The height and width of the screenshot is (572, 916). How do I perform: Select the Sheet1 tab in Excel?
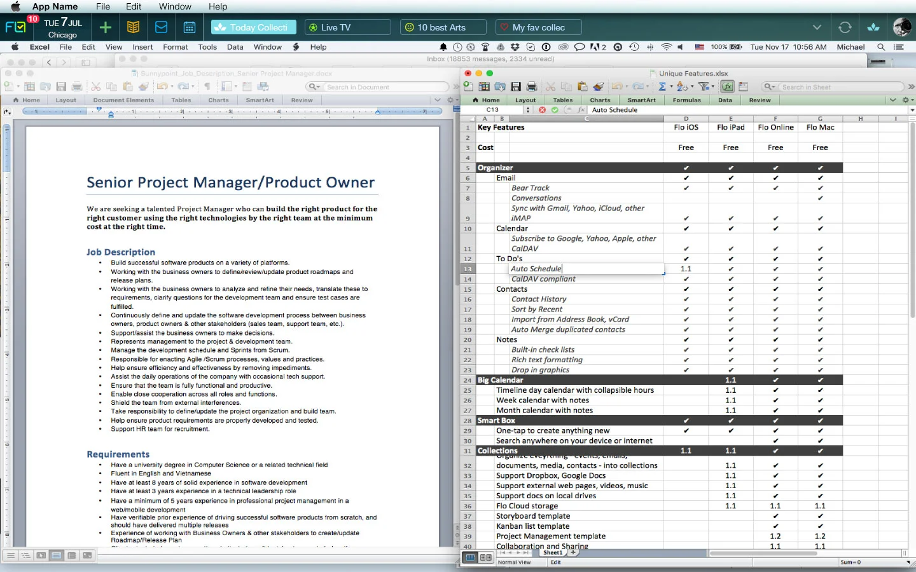coord(552,553)
